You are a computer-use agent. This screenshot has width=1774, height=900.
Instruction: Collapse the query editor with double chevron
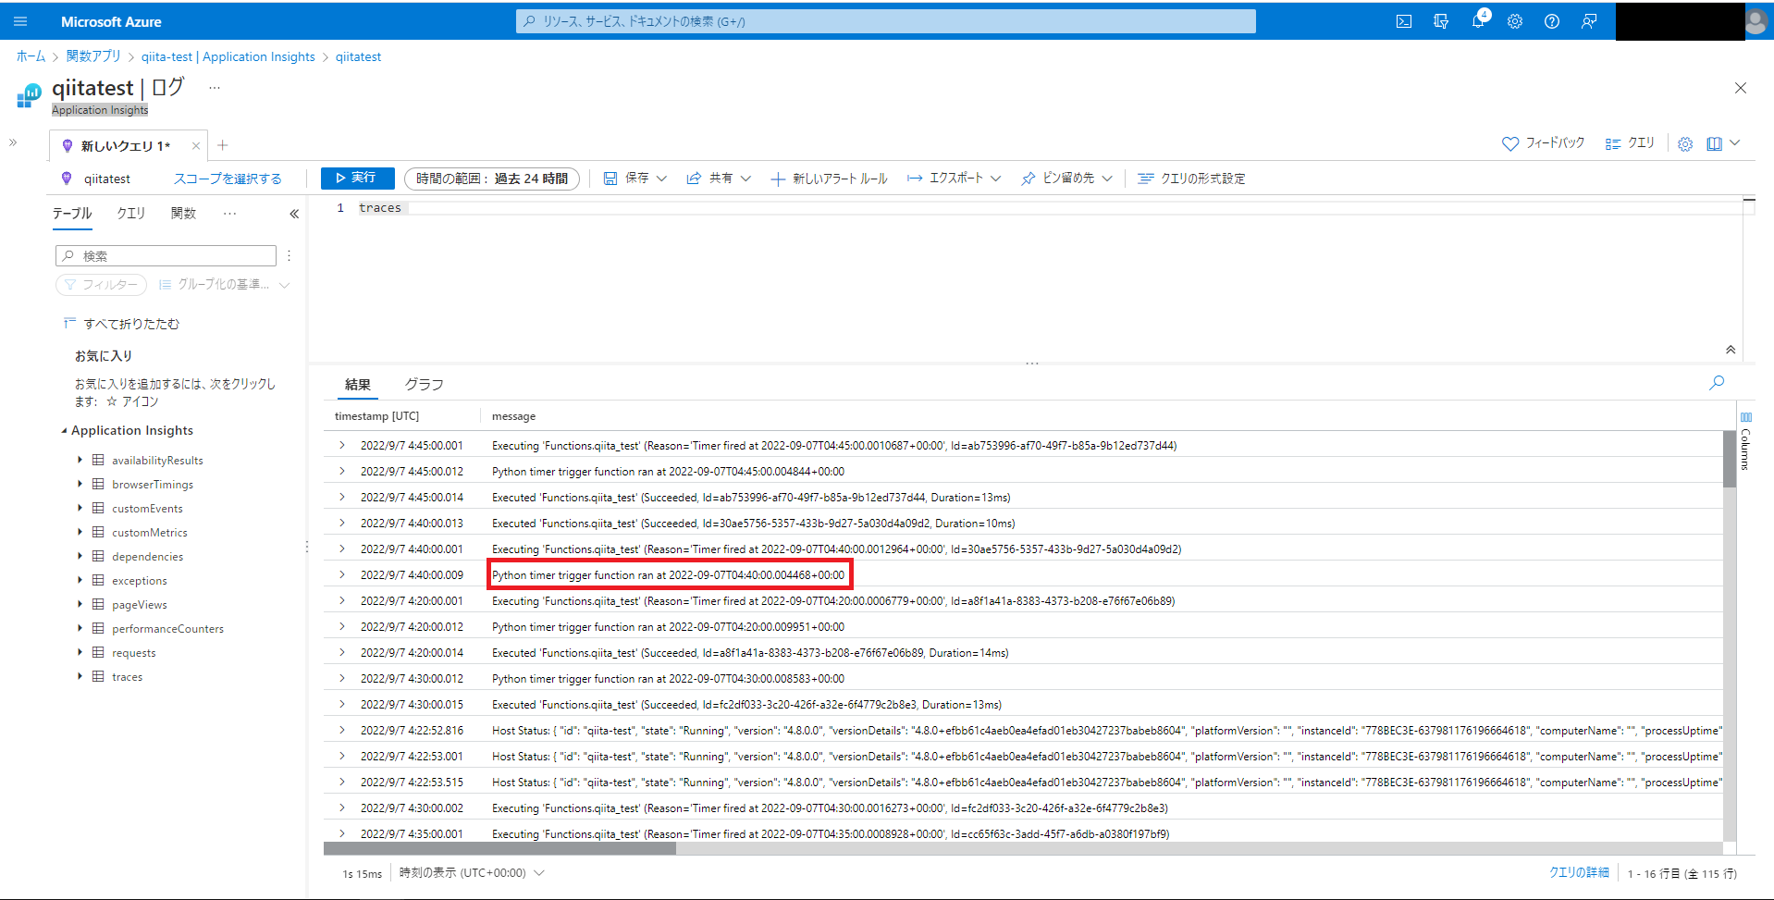(x=1731, y=350)
